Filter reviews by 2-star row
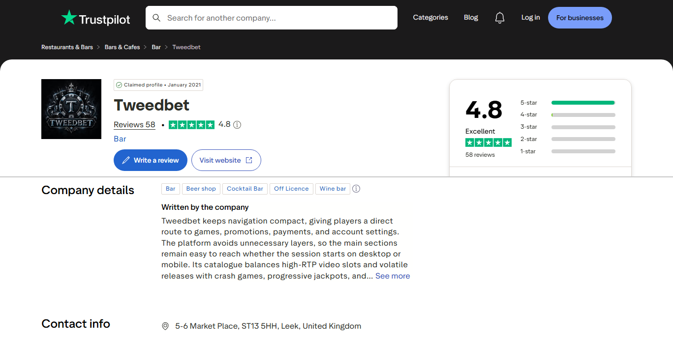The width and height of the screenshot is (673, 339). pyautogui.click(x=568, y=139)
